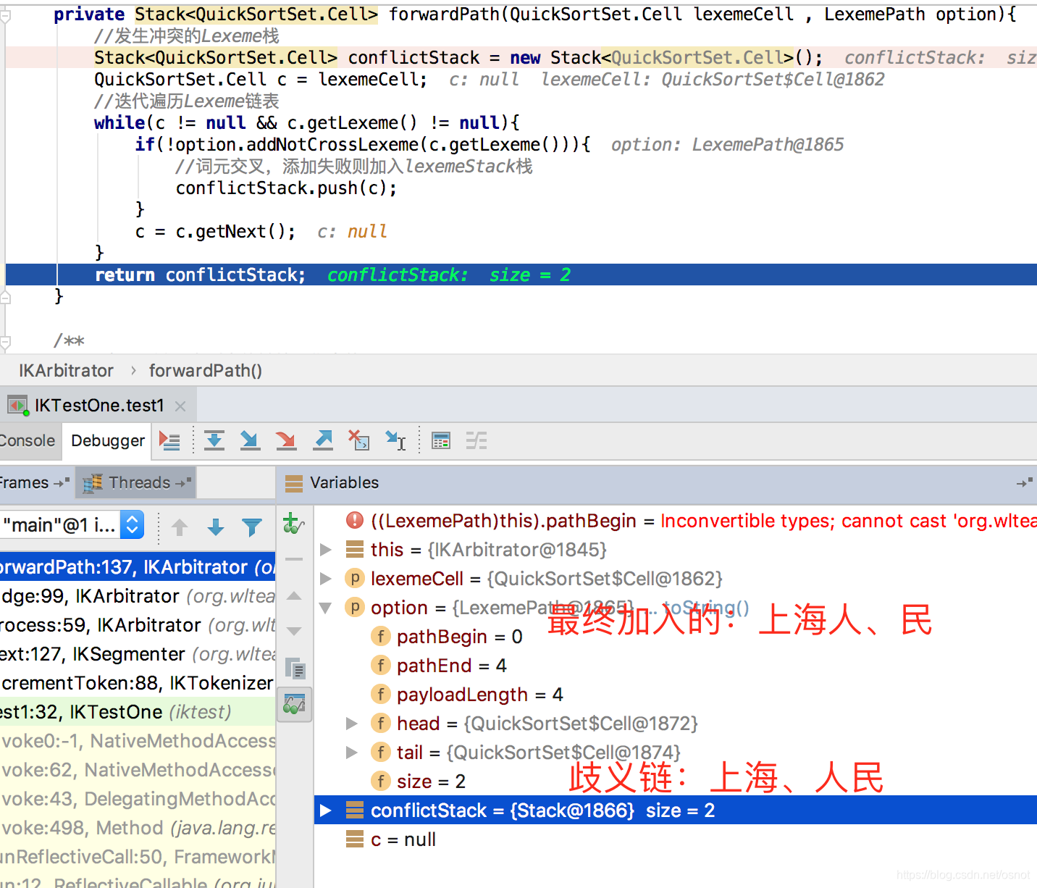Click the frames filter funnel icon

coord(252,527)
